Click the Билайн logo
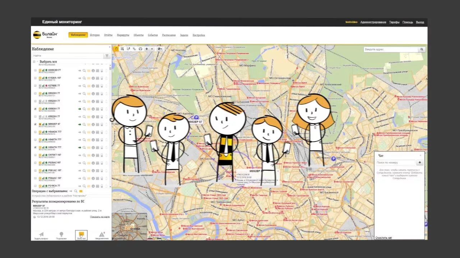Image resolution: width=460 pixels, height=258 pixels. tap(46, 35)
